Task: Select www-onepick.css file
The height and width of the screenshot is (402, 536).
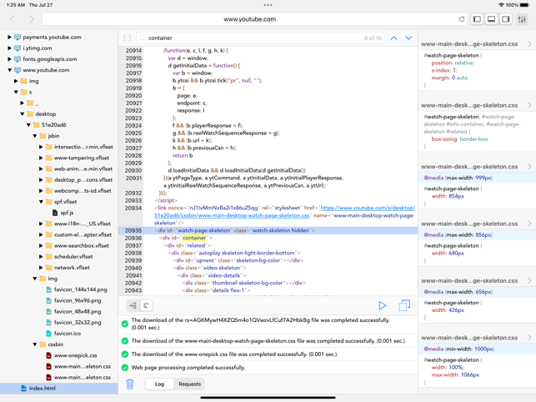Action: pyautogui.click(x=72, y=355)
